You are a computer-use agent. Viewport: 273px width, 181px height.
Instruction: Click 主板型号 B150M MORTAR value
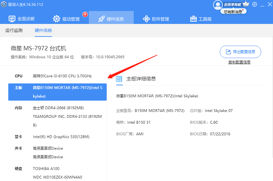[160, 111]
